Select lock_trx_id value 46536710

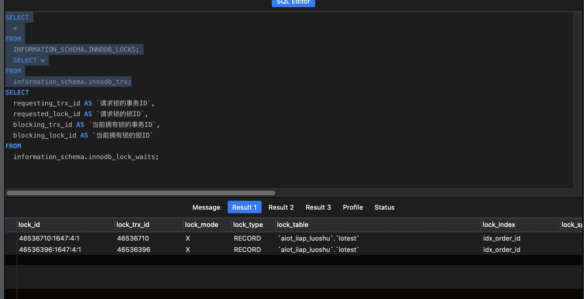tap(133, 238)
